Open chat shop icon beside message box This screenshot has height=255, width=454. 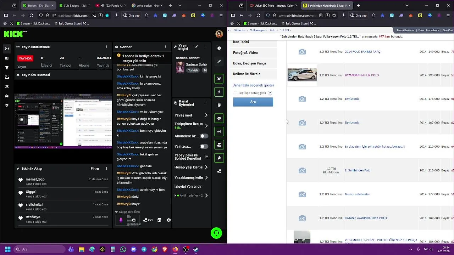point(159,220)
